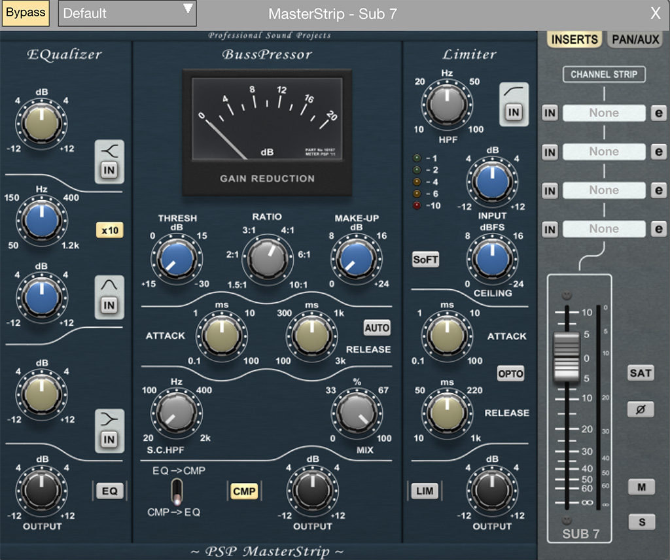Toggle the SoFT limiter mode
This screenshot has height=560, width=670.
click(425, 259)
